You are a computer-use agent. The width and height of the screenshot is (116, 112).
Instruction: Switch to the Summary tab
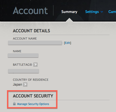pyautogui.click(x=69, y=12)
